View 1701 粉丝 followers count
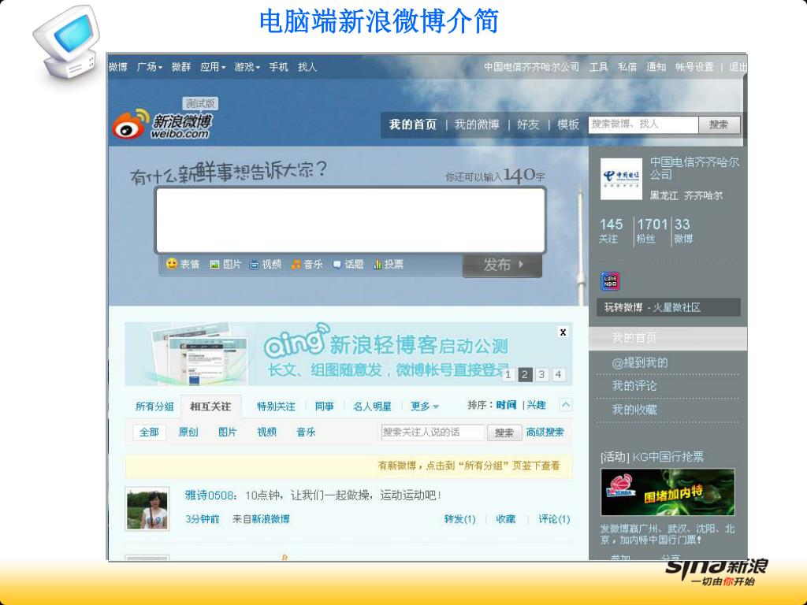Screen dimensions: 807x605 [652, 231]
